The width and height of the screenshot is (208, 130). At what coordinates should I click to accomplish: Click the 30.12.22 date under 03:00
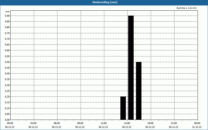pyautogui.click(x=33, y=127)
